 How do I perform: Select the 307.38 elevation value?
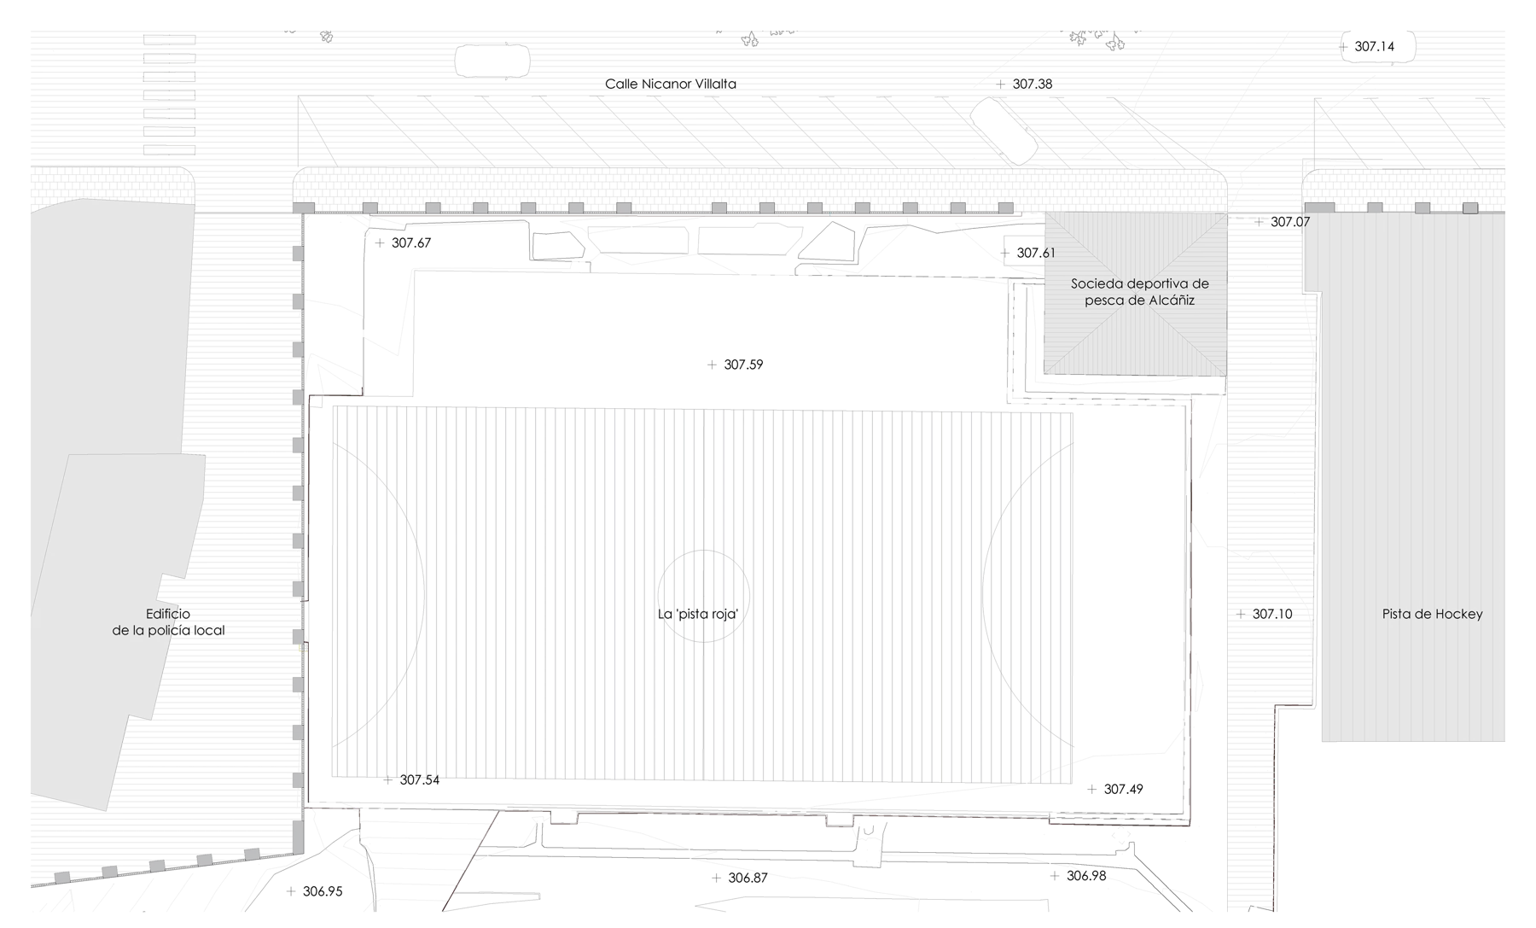1033,84
